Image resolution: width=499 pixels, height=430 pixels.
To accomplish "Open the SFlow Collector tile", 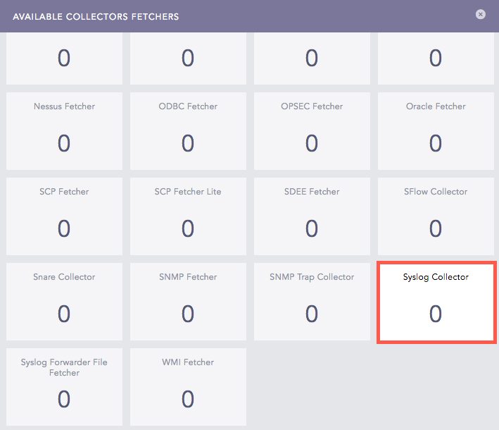I will [436, 216].
